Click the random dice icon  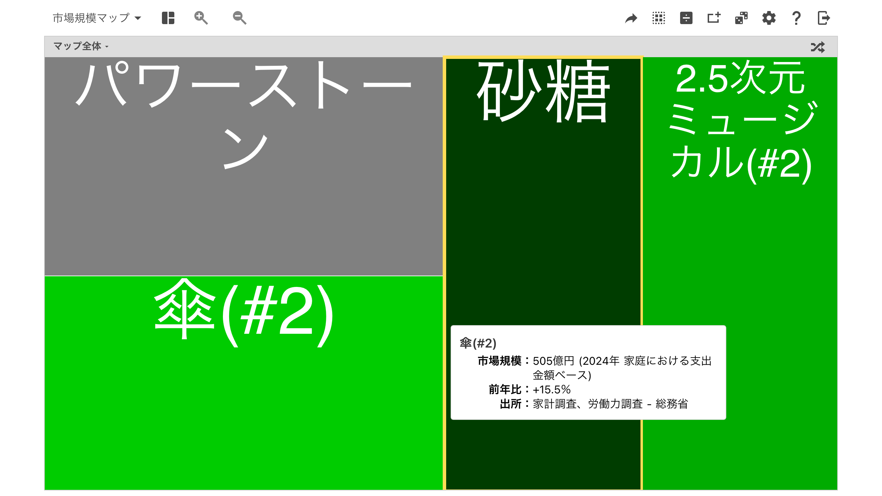tap(741, 18)
